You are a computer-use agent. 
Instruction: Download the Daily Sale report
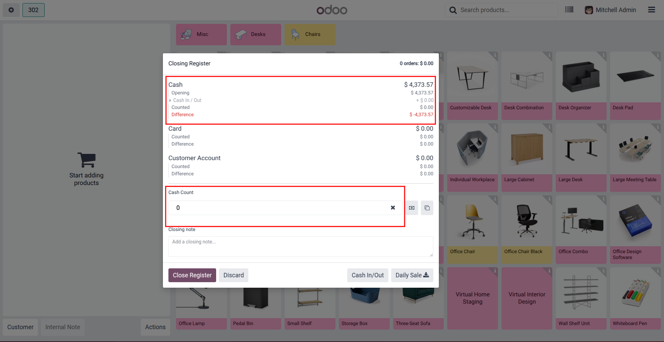pyautogui.click(x=412, y=275)
